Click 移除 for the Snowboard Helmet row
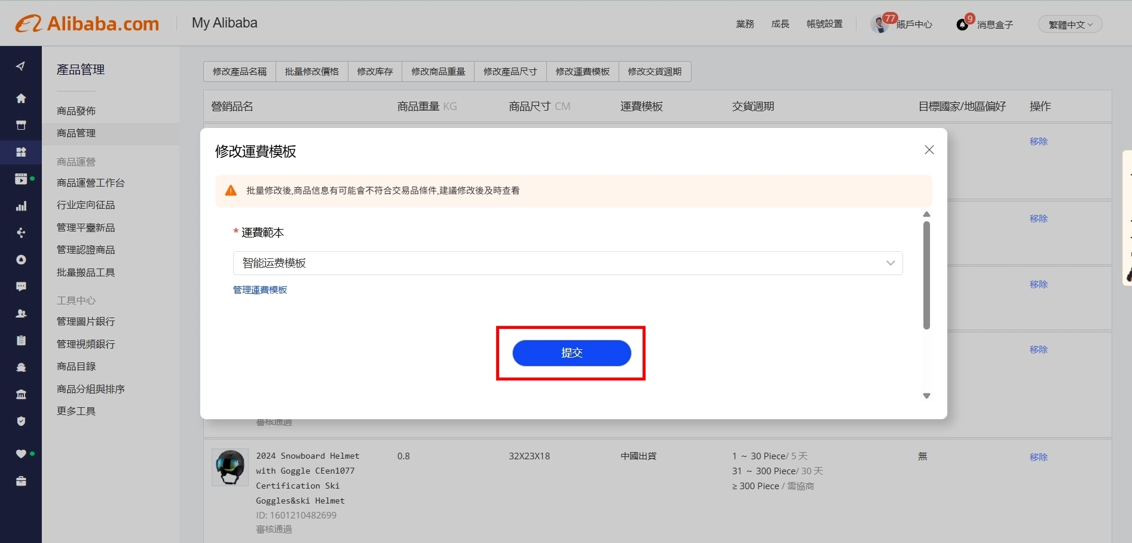 pos(1039,457)
